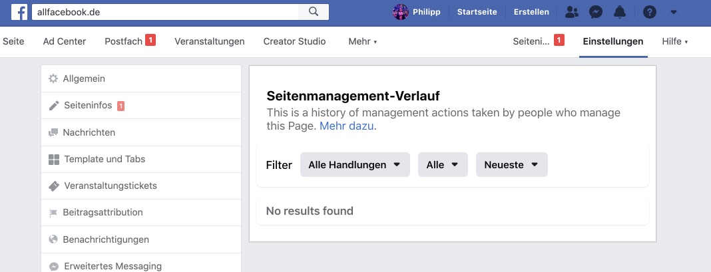Open the notifications bell icon
The width and height of the screenshot is (711, 272).
point(619,12)
